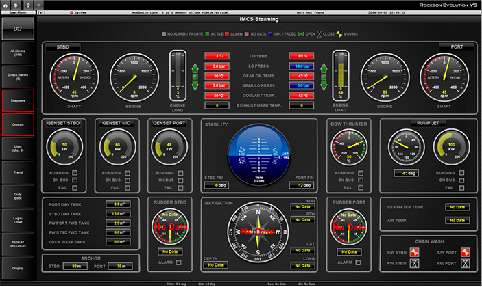Open the All Alarms list

pos(17,53)
